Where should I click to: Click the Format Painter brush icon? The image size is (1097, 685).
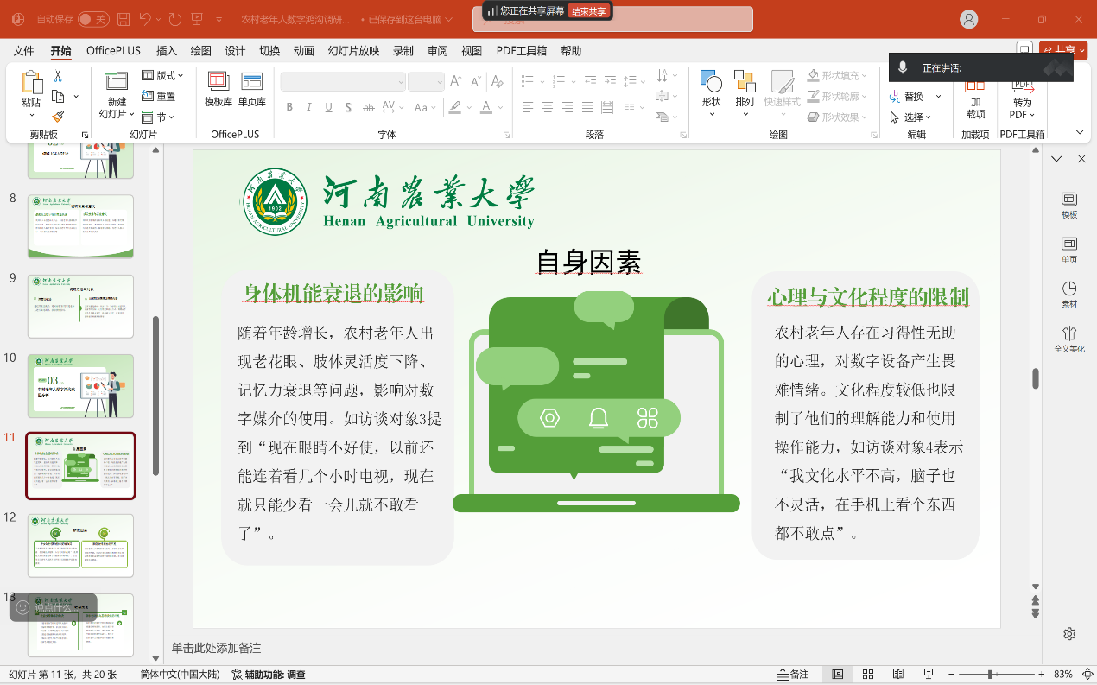coord(58,117)
